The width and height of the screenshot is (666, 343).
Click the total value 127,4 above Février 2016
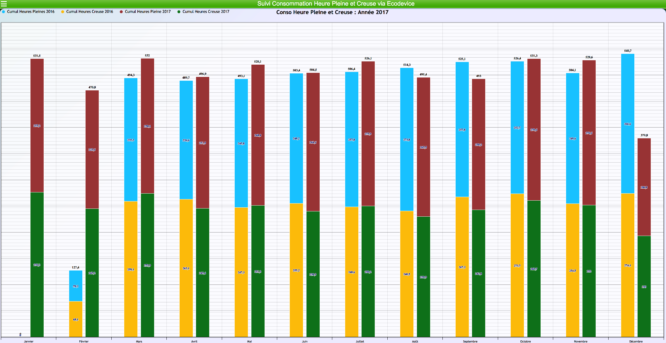point(76,267)
